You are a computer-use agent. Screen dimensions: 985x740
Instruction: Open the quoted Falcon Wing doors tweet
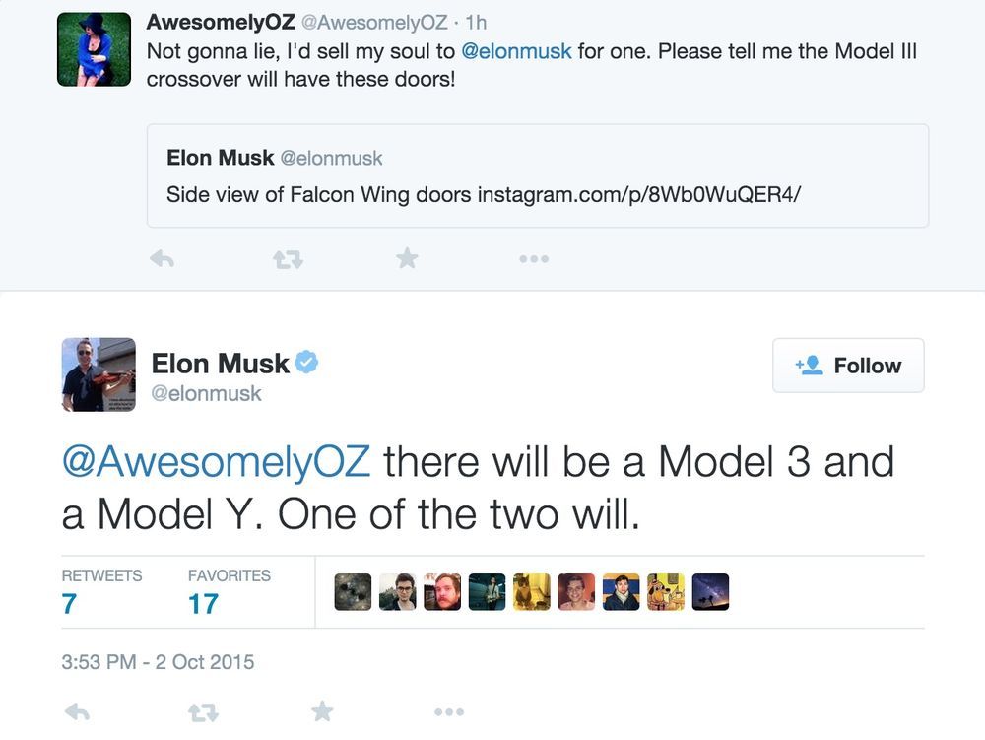[x=538, y=176]
